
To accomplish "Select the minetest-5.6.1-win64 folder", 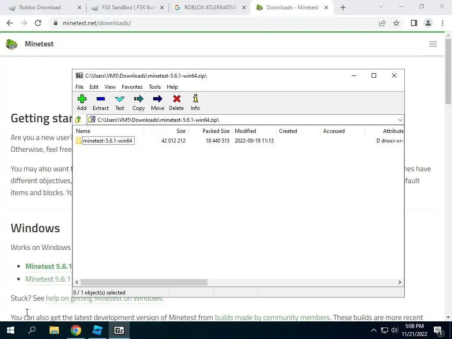I will (x=108, y=141).
